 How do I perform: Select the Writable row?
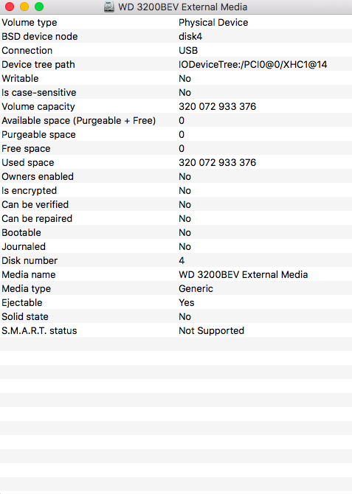click(176, 78)
